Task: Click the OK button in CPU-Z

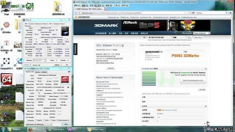Action: click(67, 65)
